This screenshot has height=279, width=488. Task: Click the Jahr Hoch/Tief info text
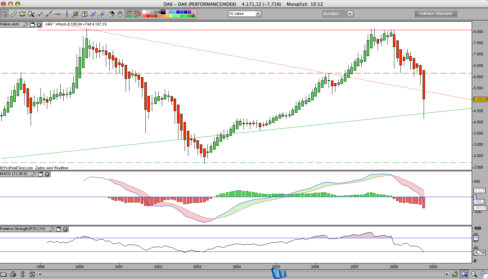76,24
